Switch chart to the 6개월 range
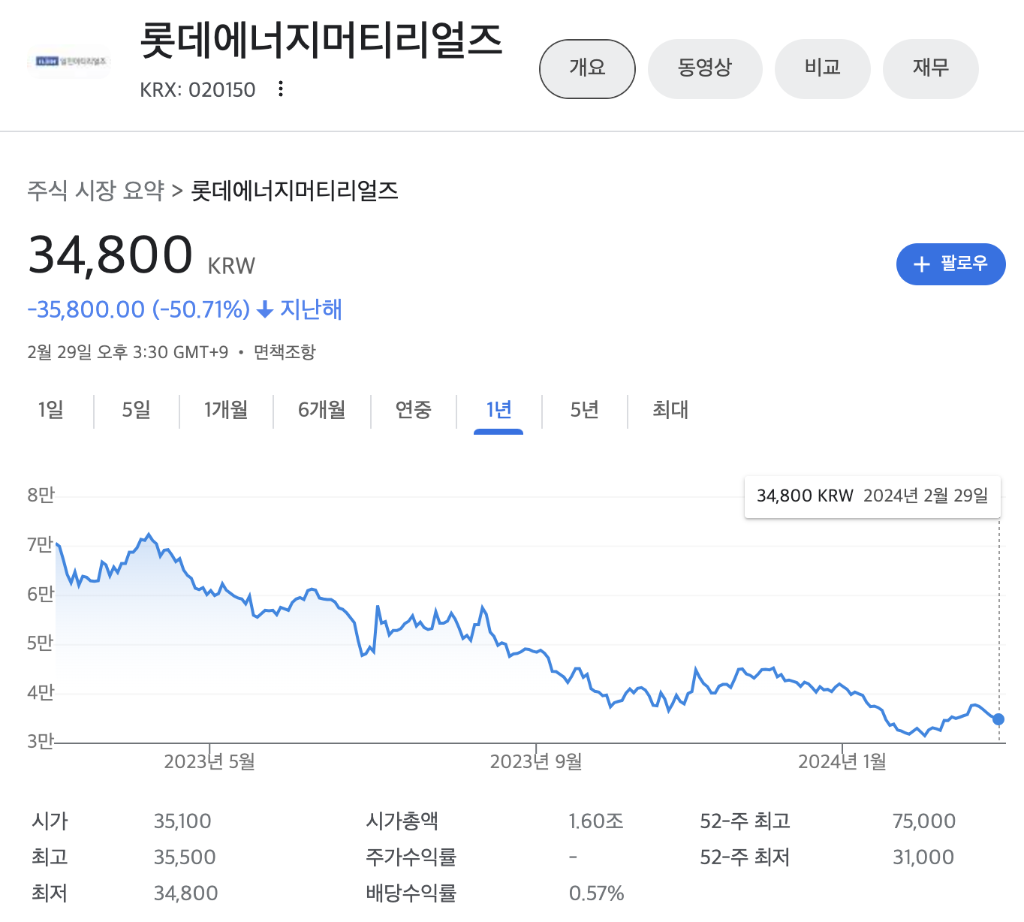Screen dimensions: 1024x922 (322, 410)
